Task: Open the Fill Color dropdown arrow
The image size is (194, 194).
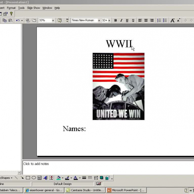Action: point(62,178)
